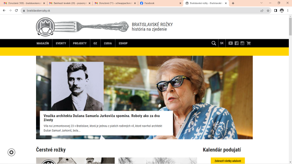Open the Vnučka architekta Jurkoviča article headline
Viewport: 292px width, 164px height.
(102, 118)
